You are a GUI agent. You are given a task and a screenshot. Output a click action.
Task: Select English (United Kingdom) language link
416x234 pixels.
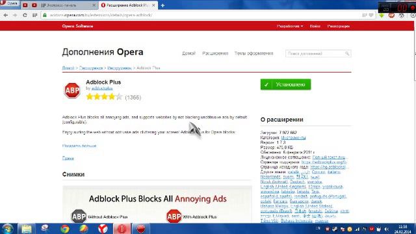tap(283, 187)
